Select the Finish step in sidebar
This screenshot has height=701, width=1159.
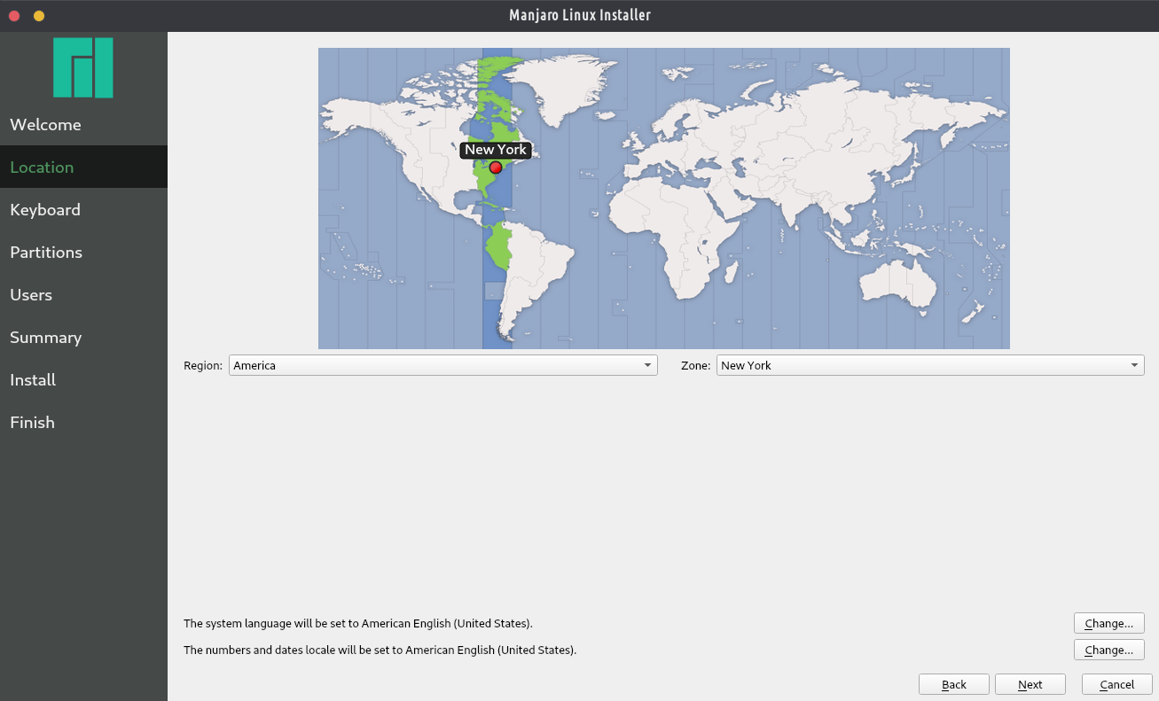(x=32, y=423)
